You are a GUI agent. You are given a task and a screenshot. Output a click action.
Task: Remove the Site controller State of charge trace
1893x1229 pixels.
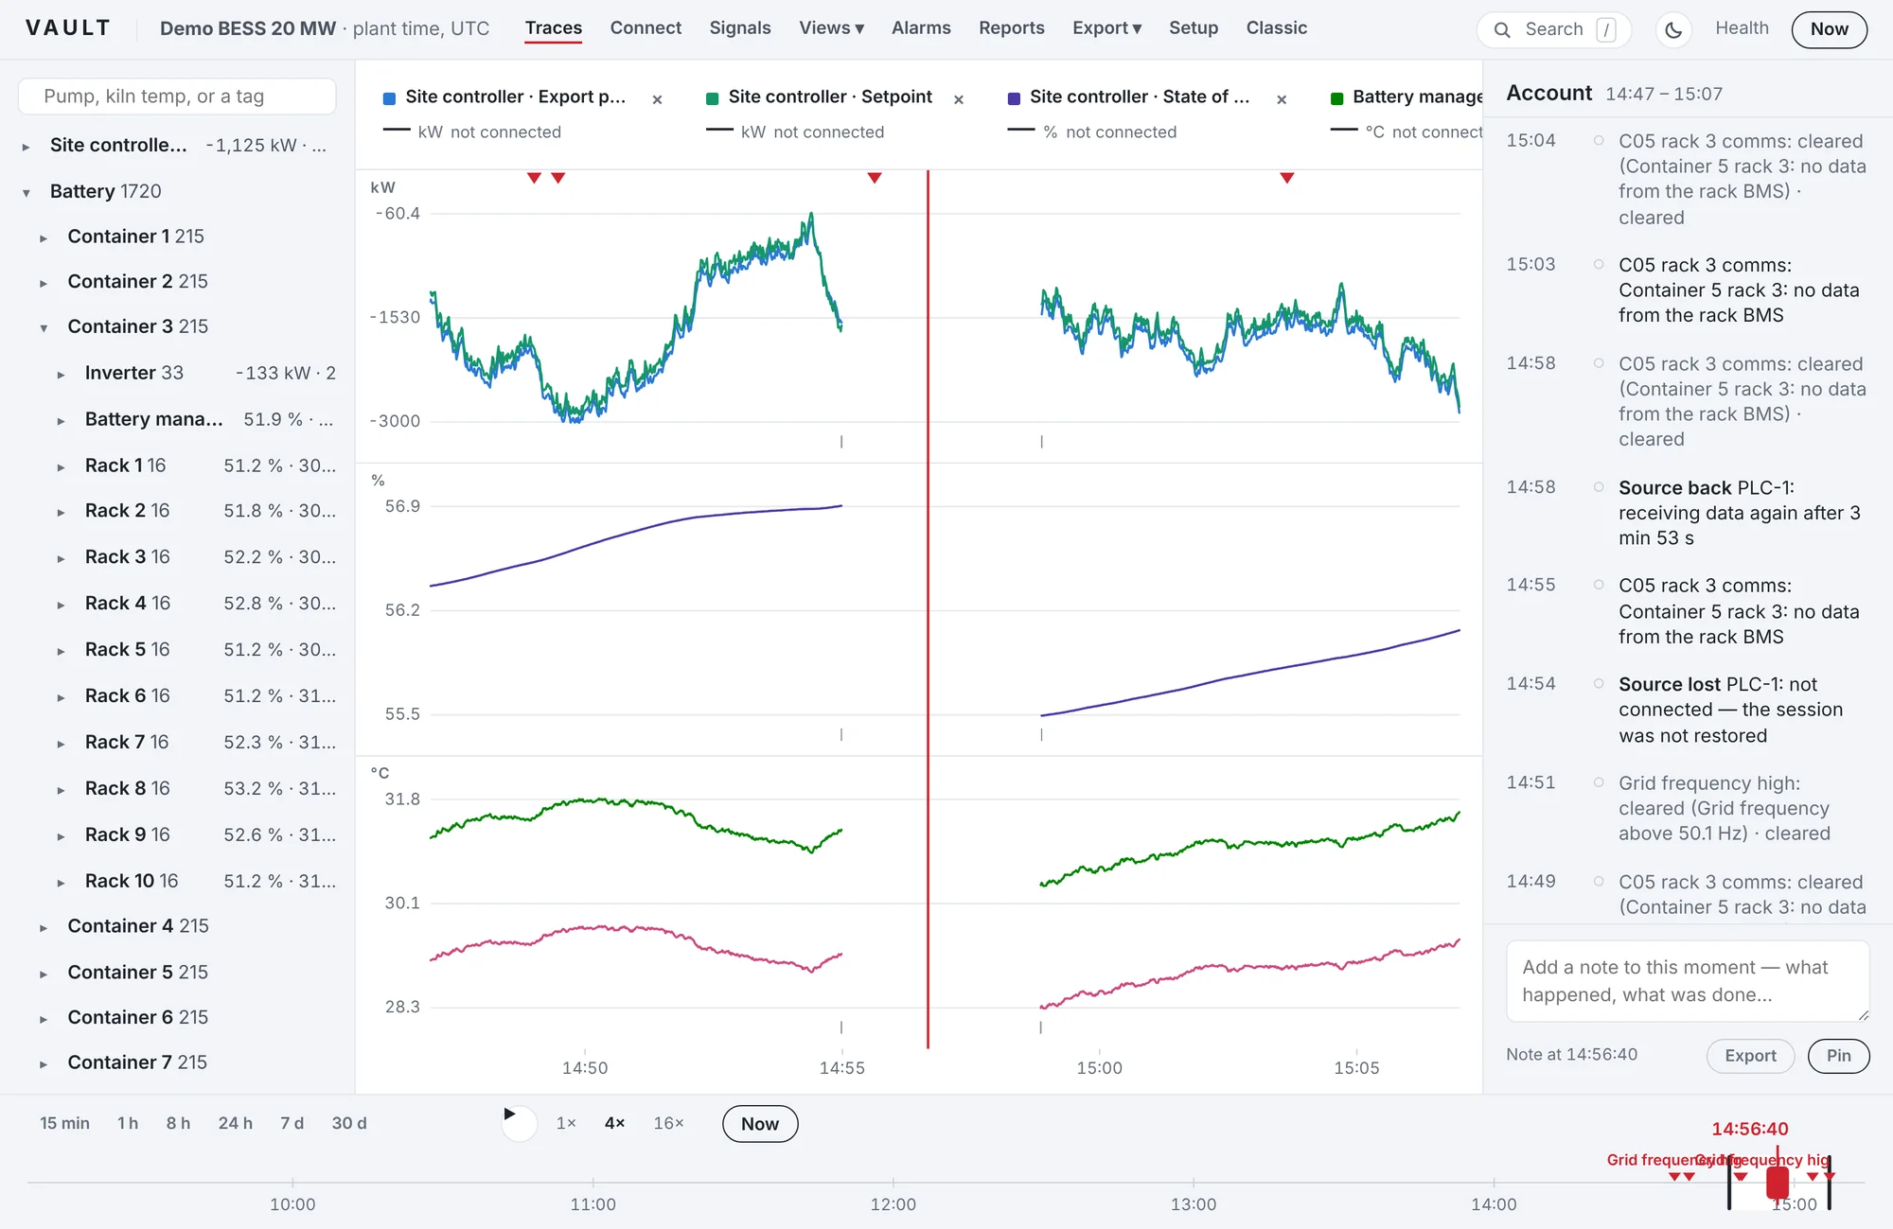point(1281,98)
